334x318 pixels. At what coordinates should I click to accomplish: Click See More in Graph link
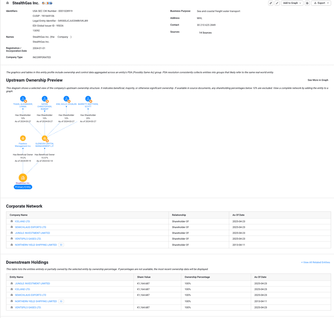pyautogui.click(x=318, y=80)
